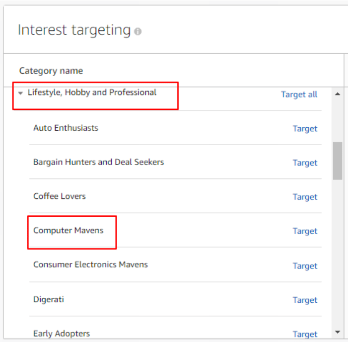
Task: Click Target all for Lifestyle category
Action: tap(299, 94)
